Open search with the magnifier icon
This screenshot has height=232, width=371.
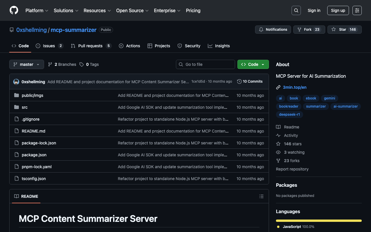point(296,10)
